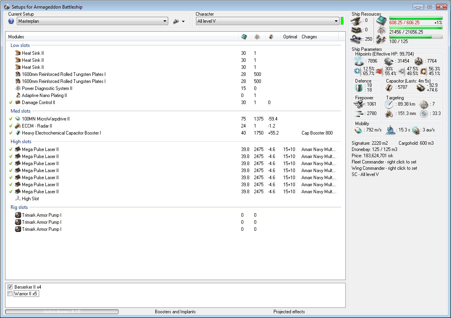
Task: Check the Warrior II x5 drones checkbox
Action: coord(10,294)
